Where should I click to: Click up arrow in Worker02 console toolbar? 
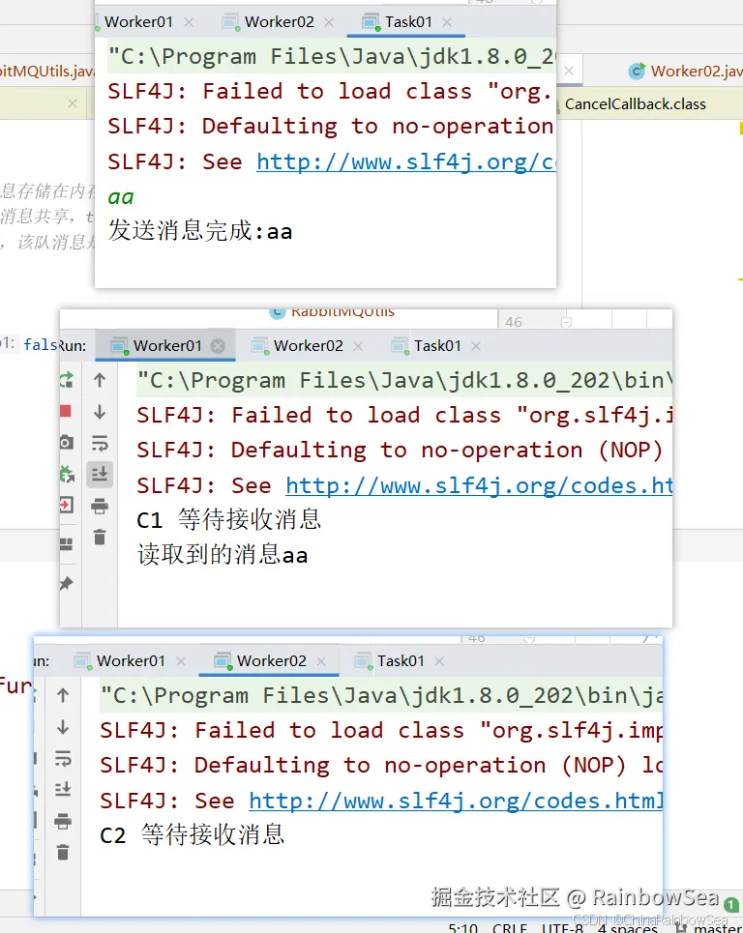tap(63, 695)
